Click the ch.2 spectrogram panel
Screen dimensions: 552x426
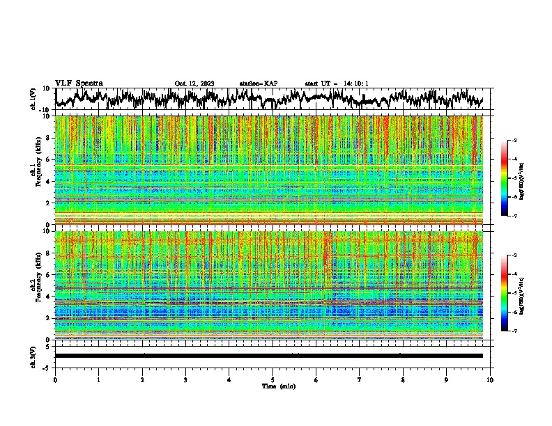[269, 285]
